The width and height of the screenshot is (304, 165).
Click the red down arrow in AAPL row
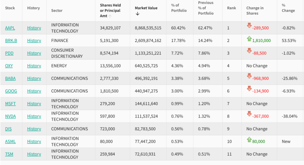click(x=249, y=26)
